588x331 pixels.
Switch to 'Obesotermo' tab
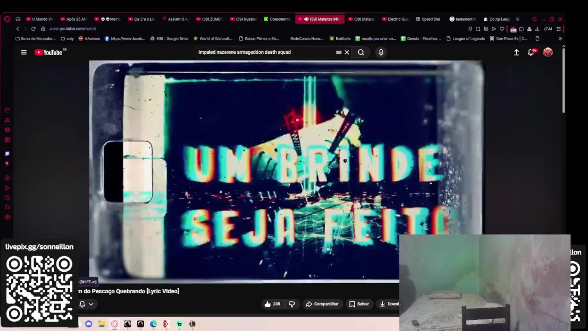[277, 19]
